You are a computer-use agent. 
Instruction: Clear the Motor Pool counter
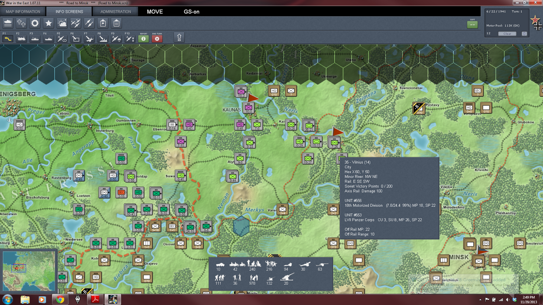[507, 33]
